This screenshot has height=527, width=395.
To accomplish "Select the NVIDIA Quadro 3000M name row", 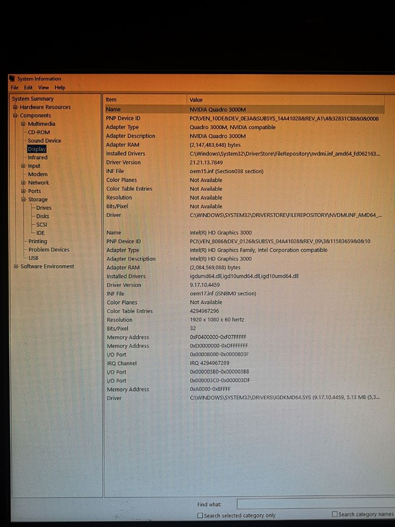I will (x=244, y=110).
